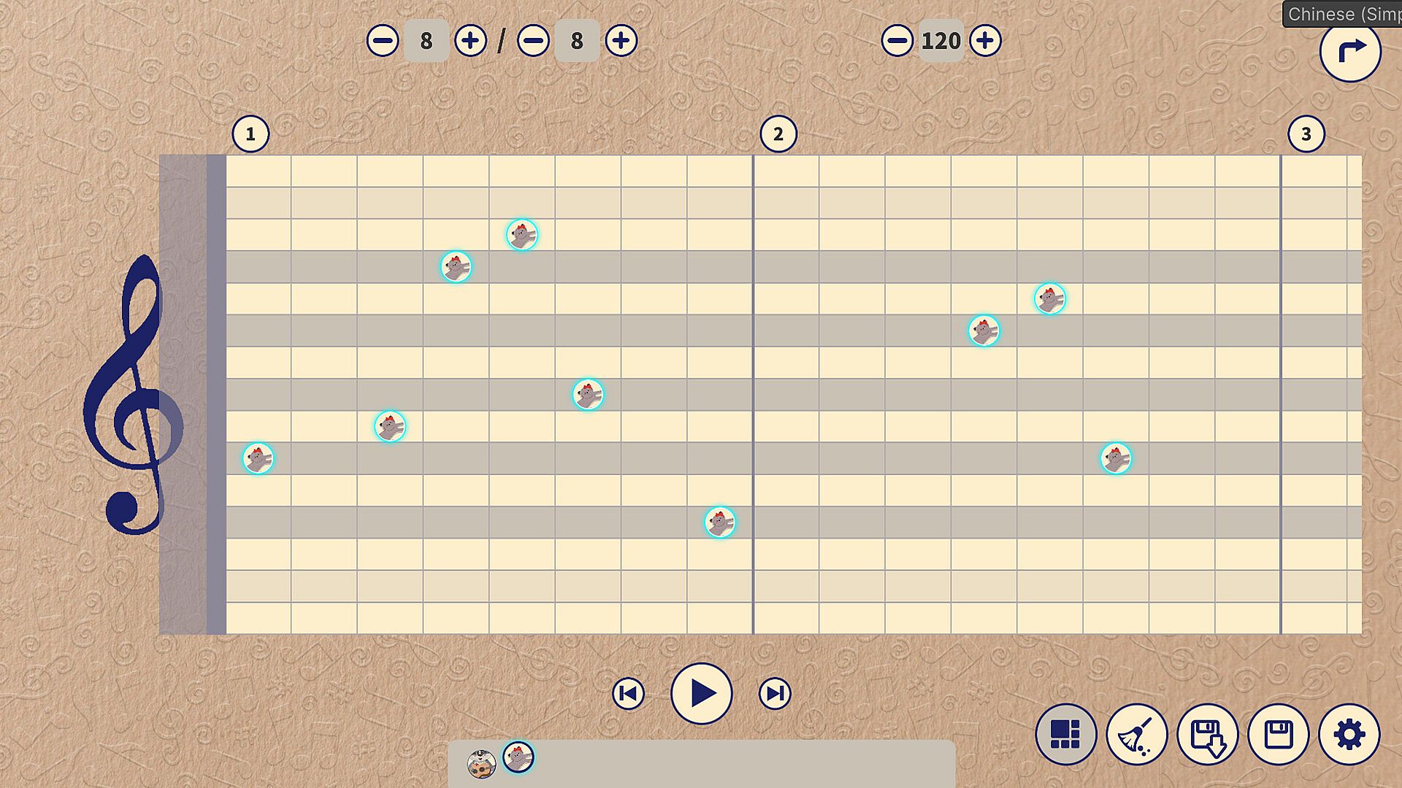The height and width of the screenshot is (788, 1402).
Task: Clear notes with the broom icon
Action: 1136,734
